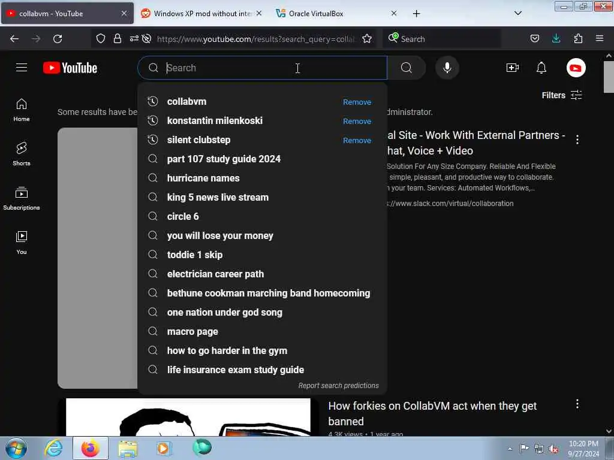This screenshot has height=460, width=614.
Task: Open options for forkies CollabVM video
Action: [577, 404]
